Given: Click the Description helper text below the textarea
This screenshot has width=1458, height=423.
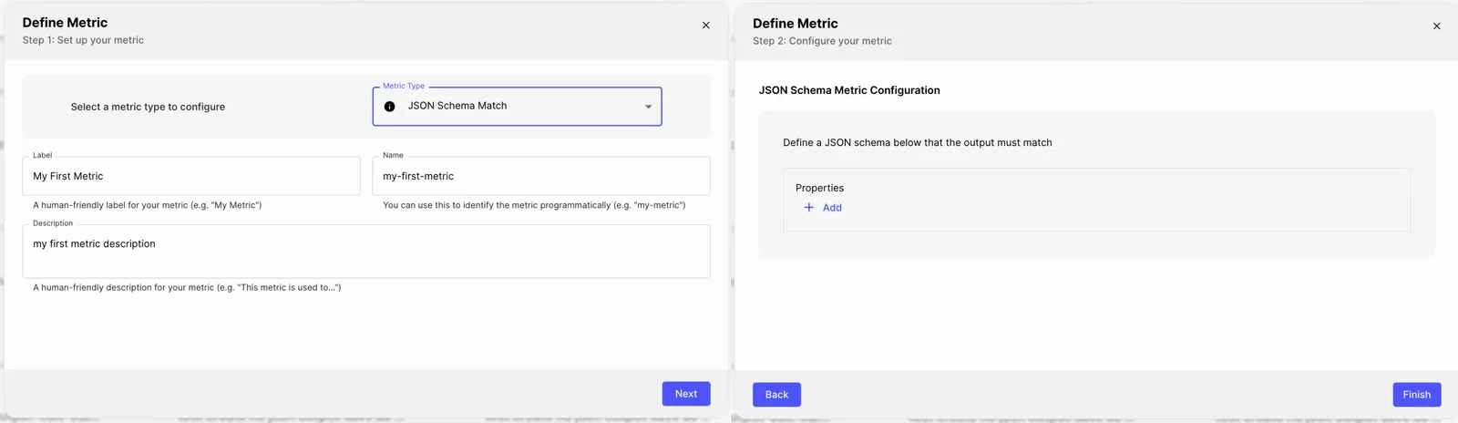Looking at the screenshot, I should (187, 287).
